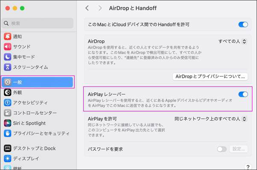Open the スクリーンタイム hourglass icon
Viewport: 257px width, 170px height.
[x=8, y=67]
